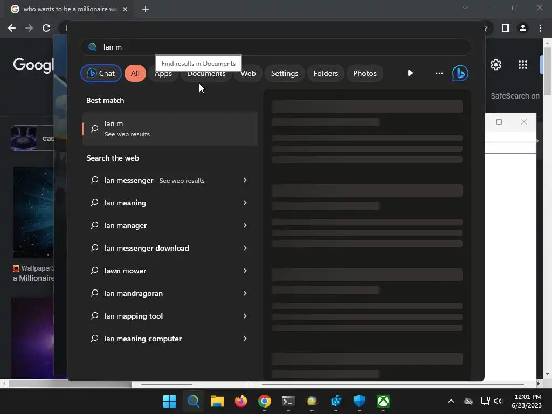Click Chrome's reload page button
This screenshot has width=552, height=414.
coord(46,28)
